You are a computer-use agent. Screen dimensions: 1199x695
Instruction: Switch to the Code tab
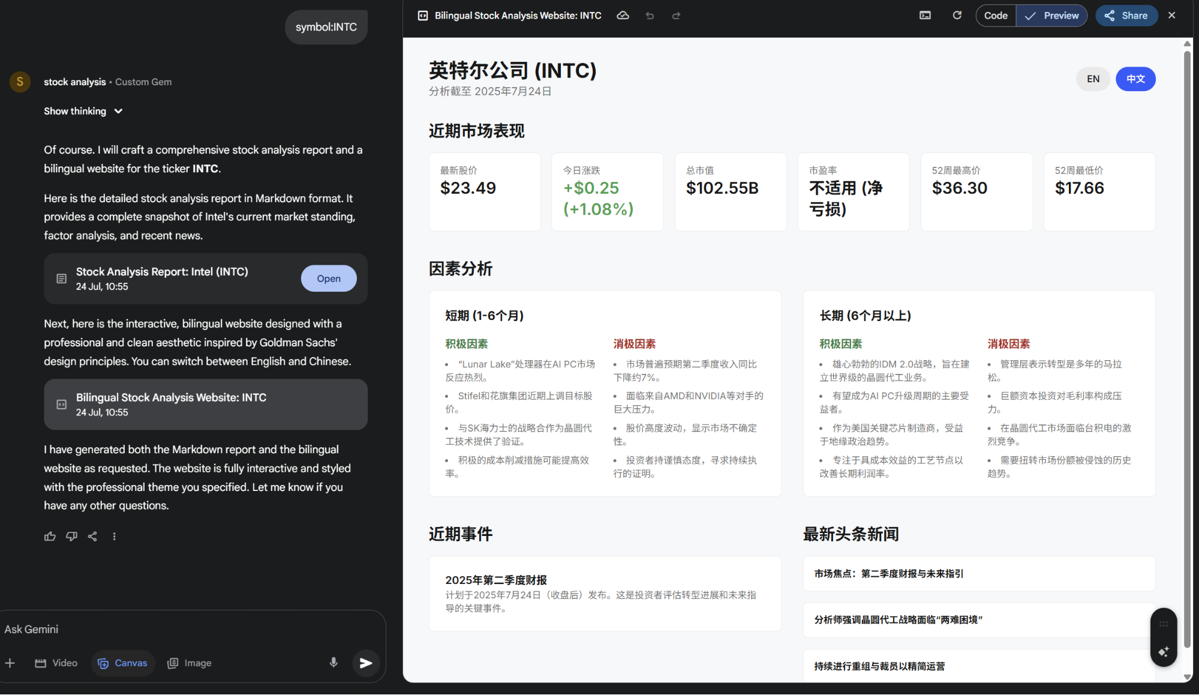coord(995,16)
